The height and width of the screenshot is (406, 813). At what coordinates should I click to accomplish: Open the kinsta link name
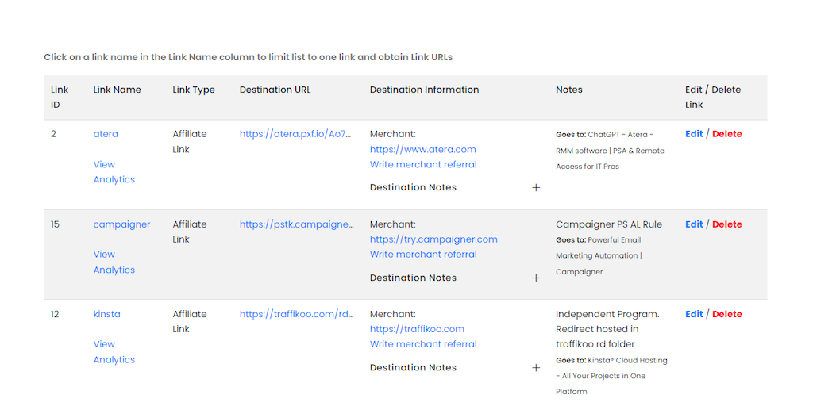click(107, 314)
